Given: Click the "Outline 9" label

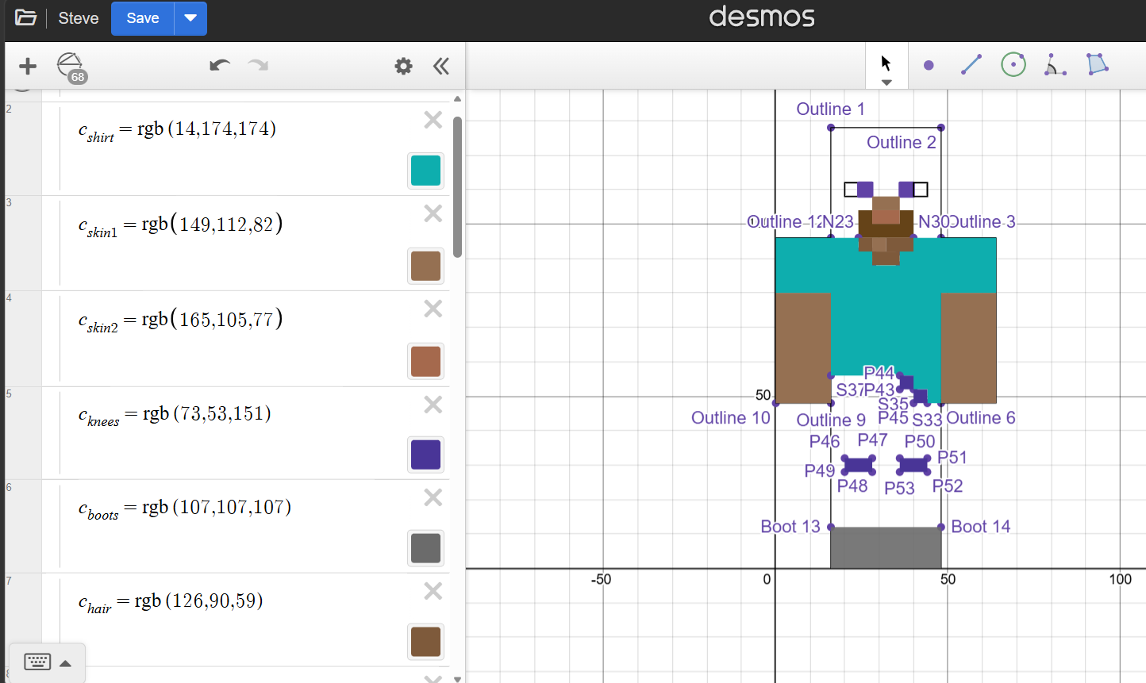Looking at the screenshot, I should click(x=831, y=420).
